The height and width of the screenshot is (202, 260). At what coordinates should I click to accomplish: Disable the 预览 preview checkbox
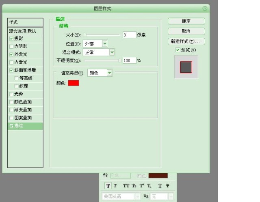pyautogui.click(x=178, y=50)
